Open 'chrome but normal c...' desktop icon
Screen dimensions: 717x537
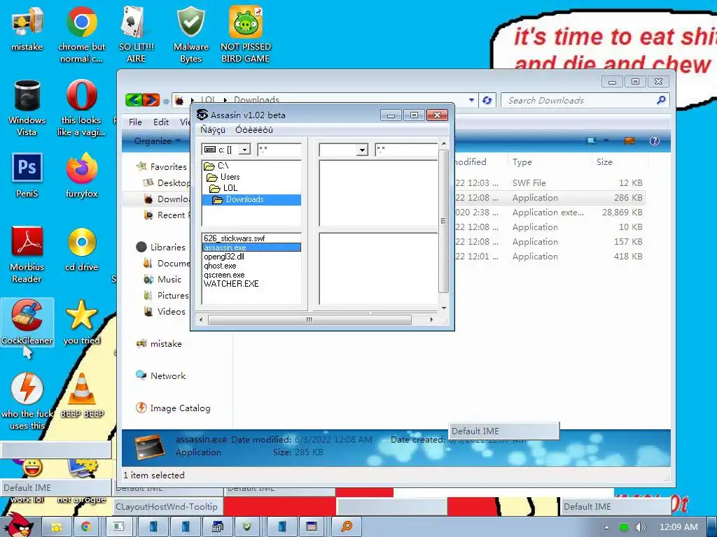pos(81,35)
